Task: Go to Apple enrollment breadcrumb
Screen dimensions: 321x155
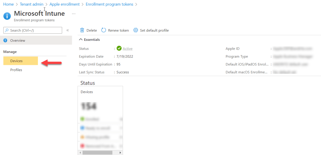Action: click(x=64, y=4)
